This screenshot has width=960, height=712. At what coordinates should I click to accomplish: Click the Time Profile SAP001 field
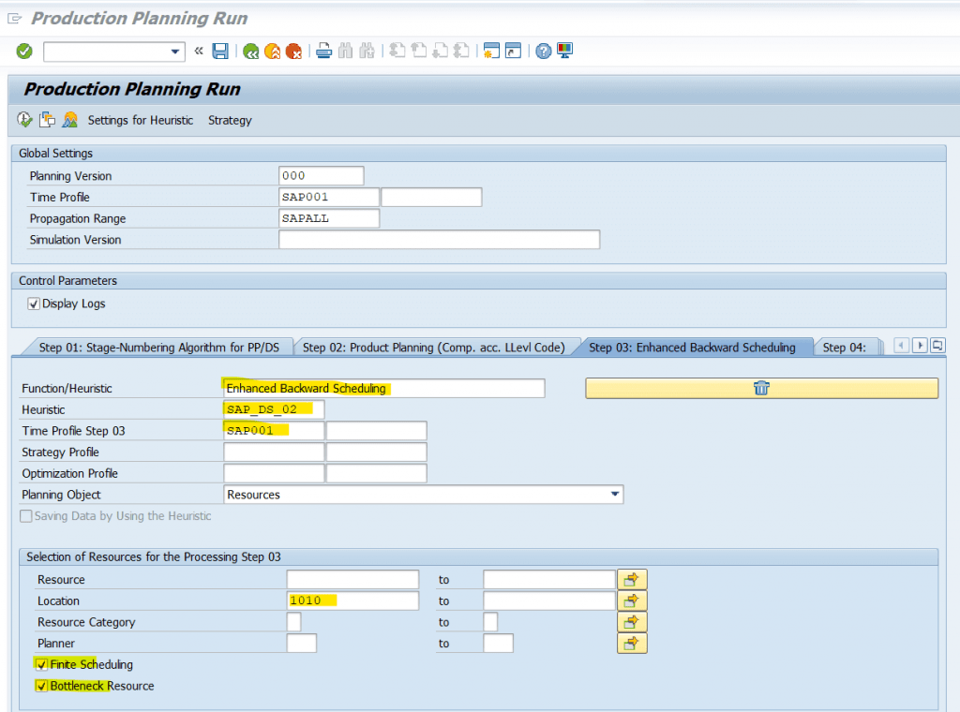tap(329, 197)
